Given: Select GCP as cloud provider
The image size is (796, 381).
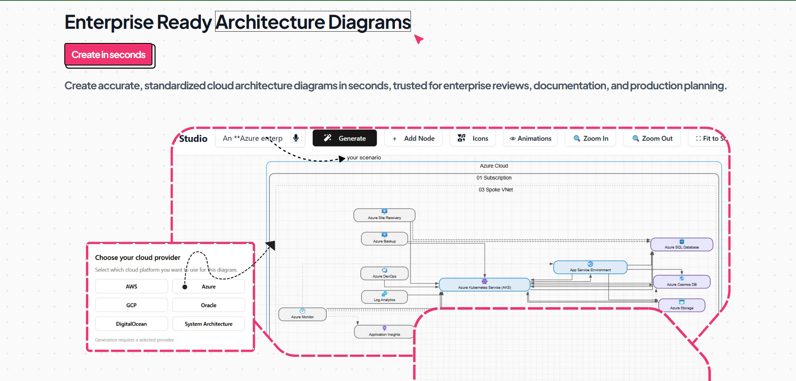Looking at the screenshot, I should click(131, 305).
